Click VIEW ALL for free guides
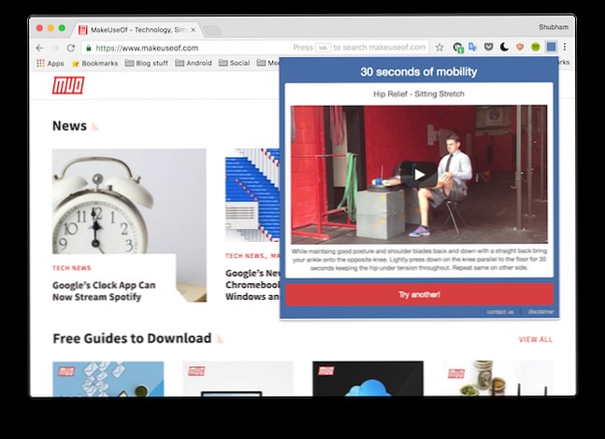The width and height of the screenshot is (605, 439). pyautogui.click(x=536, y=340)
